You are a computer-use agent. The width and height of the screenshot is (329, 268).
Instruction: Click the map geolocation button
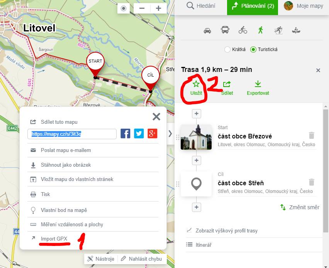tap(124, 9)
